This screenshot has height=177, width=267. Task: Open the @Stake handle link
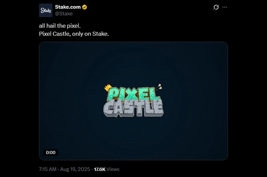(x=64, y=14)
